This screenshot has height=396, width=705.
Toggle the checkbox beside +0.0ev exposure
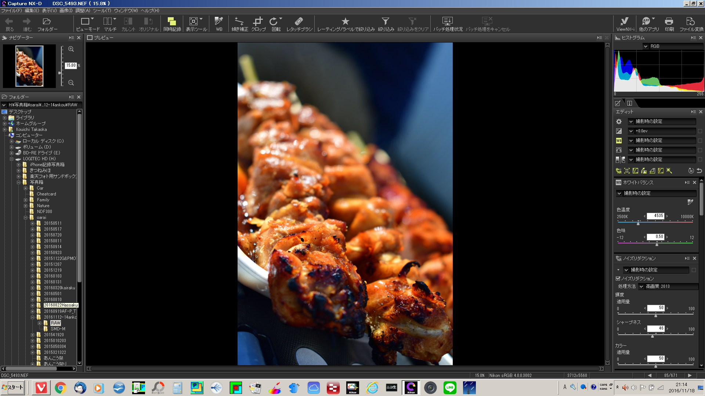coord(700,131)
